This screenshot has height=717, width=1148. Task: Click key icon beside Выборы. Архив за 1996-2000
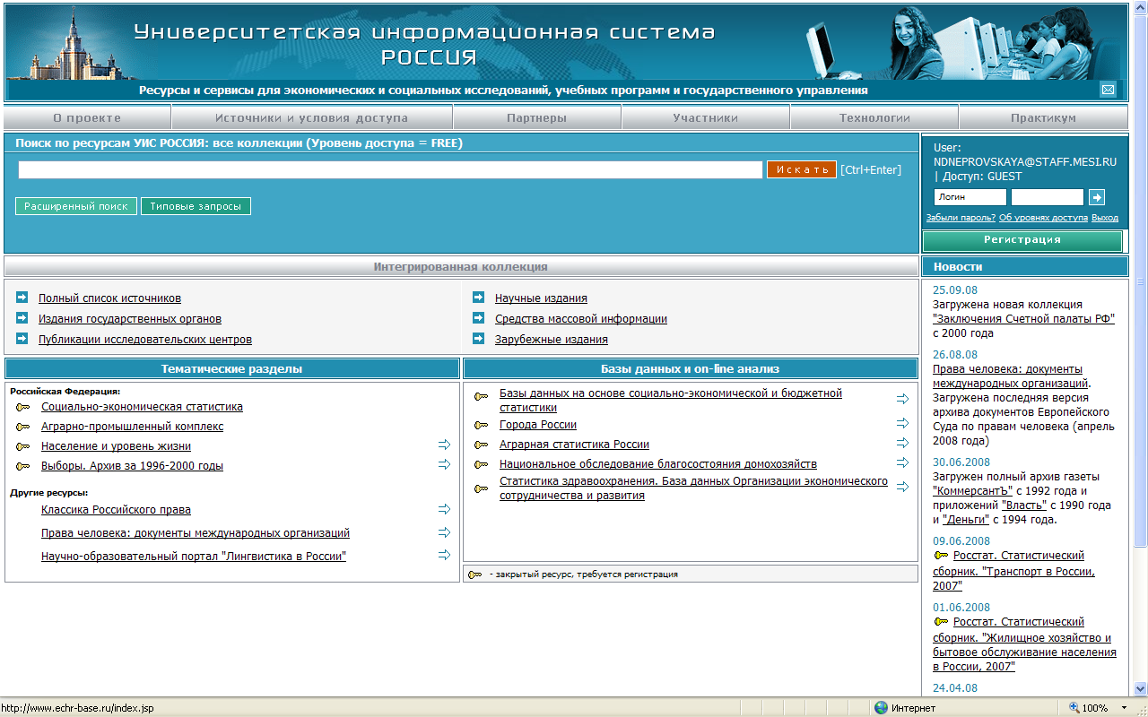(22, 467)
